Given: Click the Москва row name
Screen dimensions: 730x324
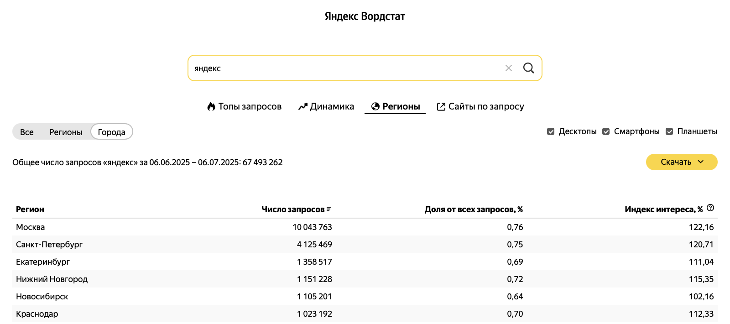Looking at the screenshot, I should tap(31, 227).
